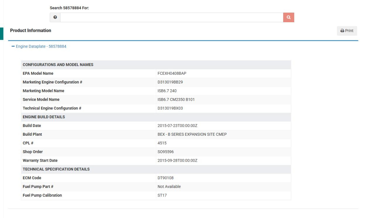This screenshot has width=374, height=218.
Task: Click the value D313019BB29
Action: coord(170,82)
